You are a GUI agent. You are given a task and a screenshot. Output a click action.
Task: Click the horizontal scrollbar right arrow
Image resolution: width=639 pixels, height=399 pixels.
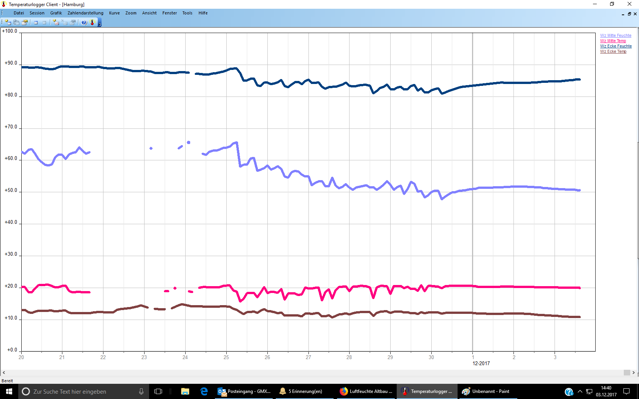[x=634, y=373]
